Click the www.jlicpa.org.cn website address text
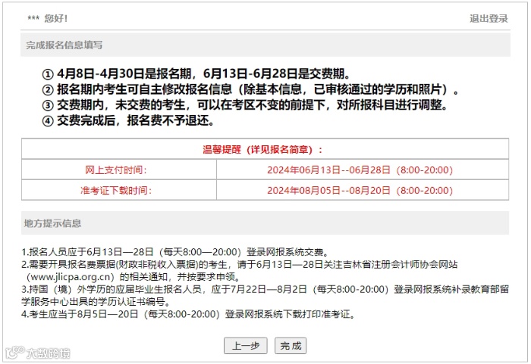Viewport: 531px width, 364px height. [71, 277]
